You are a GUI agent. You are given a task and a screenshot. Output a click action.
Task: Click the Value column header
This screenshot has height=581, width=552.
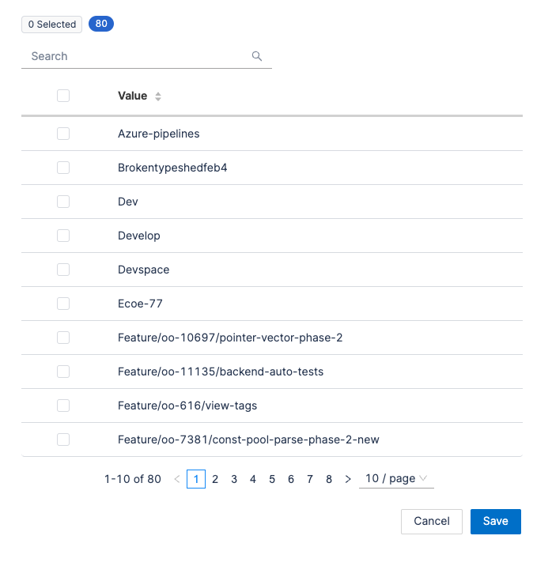(132, 96)
